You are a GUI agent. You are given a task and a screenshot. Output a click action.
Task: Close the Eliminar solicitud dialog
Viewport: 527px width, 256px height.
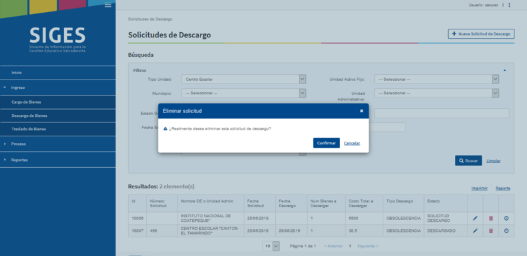click(361, 111)
